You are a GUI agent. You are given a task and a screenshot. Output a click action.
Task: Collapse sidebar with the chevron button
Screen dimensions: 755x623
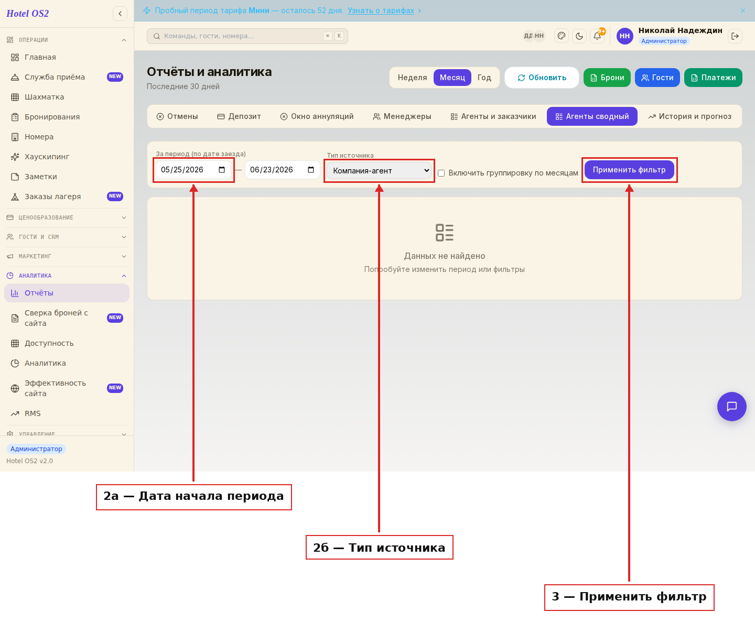point(120,14)
